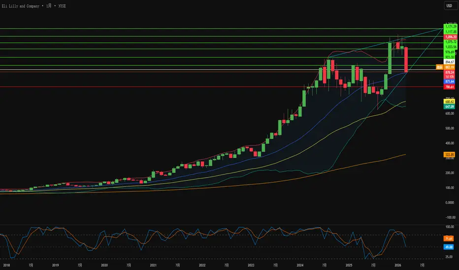Click the 2024 label on time axis
459x270 pixels.
pos(300,265)
